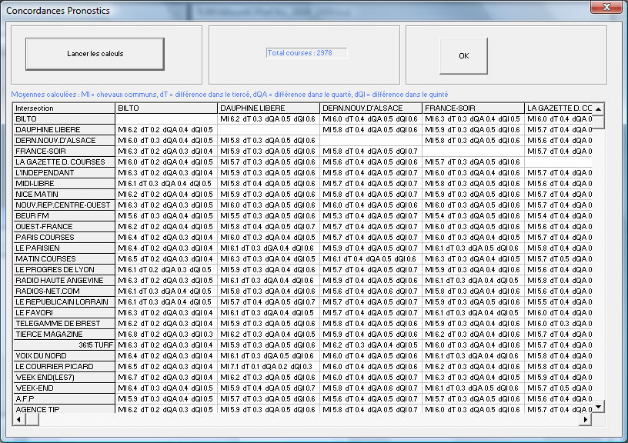Image resolution: width=628 pixels, height=443 pixels.
Task: Click the vertical scrollbar down arrow
Action: 598,407
